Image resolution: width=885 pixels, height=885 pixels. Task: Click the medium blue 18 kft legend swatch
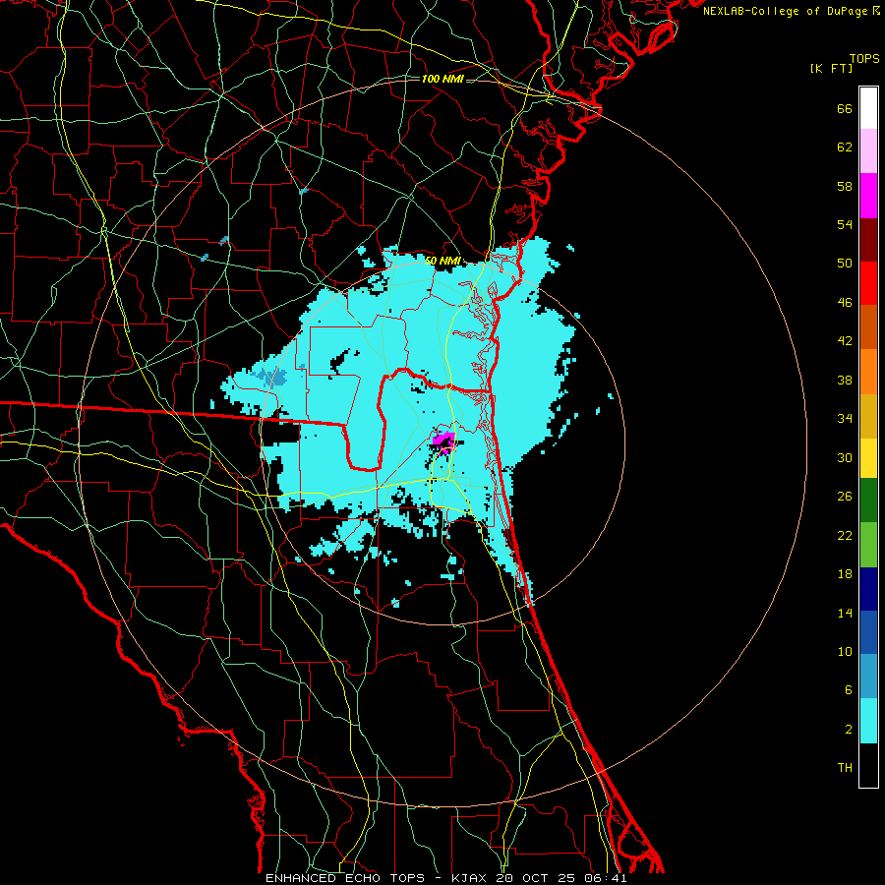point(868,632)
